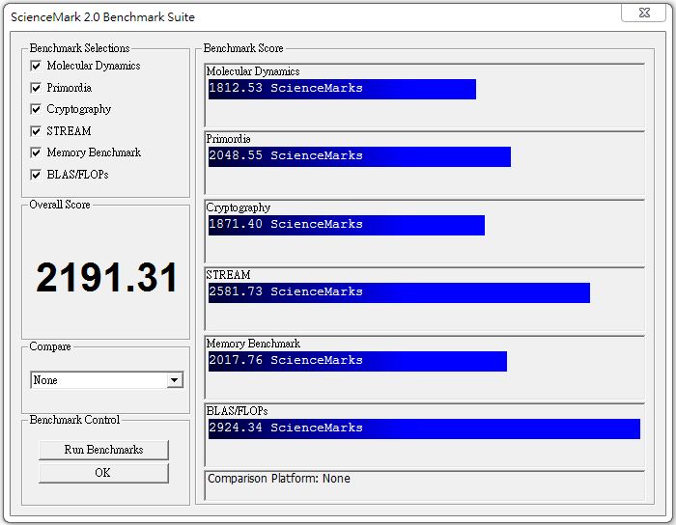Select the BLAS/FLOPs 2924.34 score bar

click(424, 428)
